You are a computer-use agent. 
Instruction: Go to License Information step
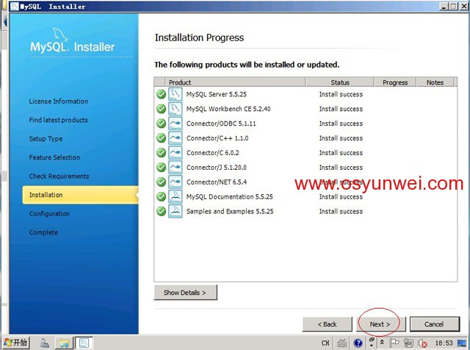58,101
